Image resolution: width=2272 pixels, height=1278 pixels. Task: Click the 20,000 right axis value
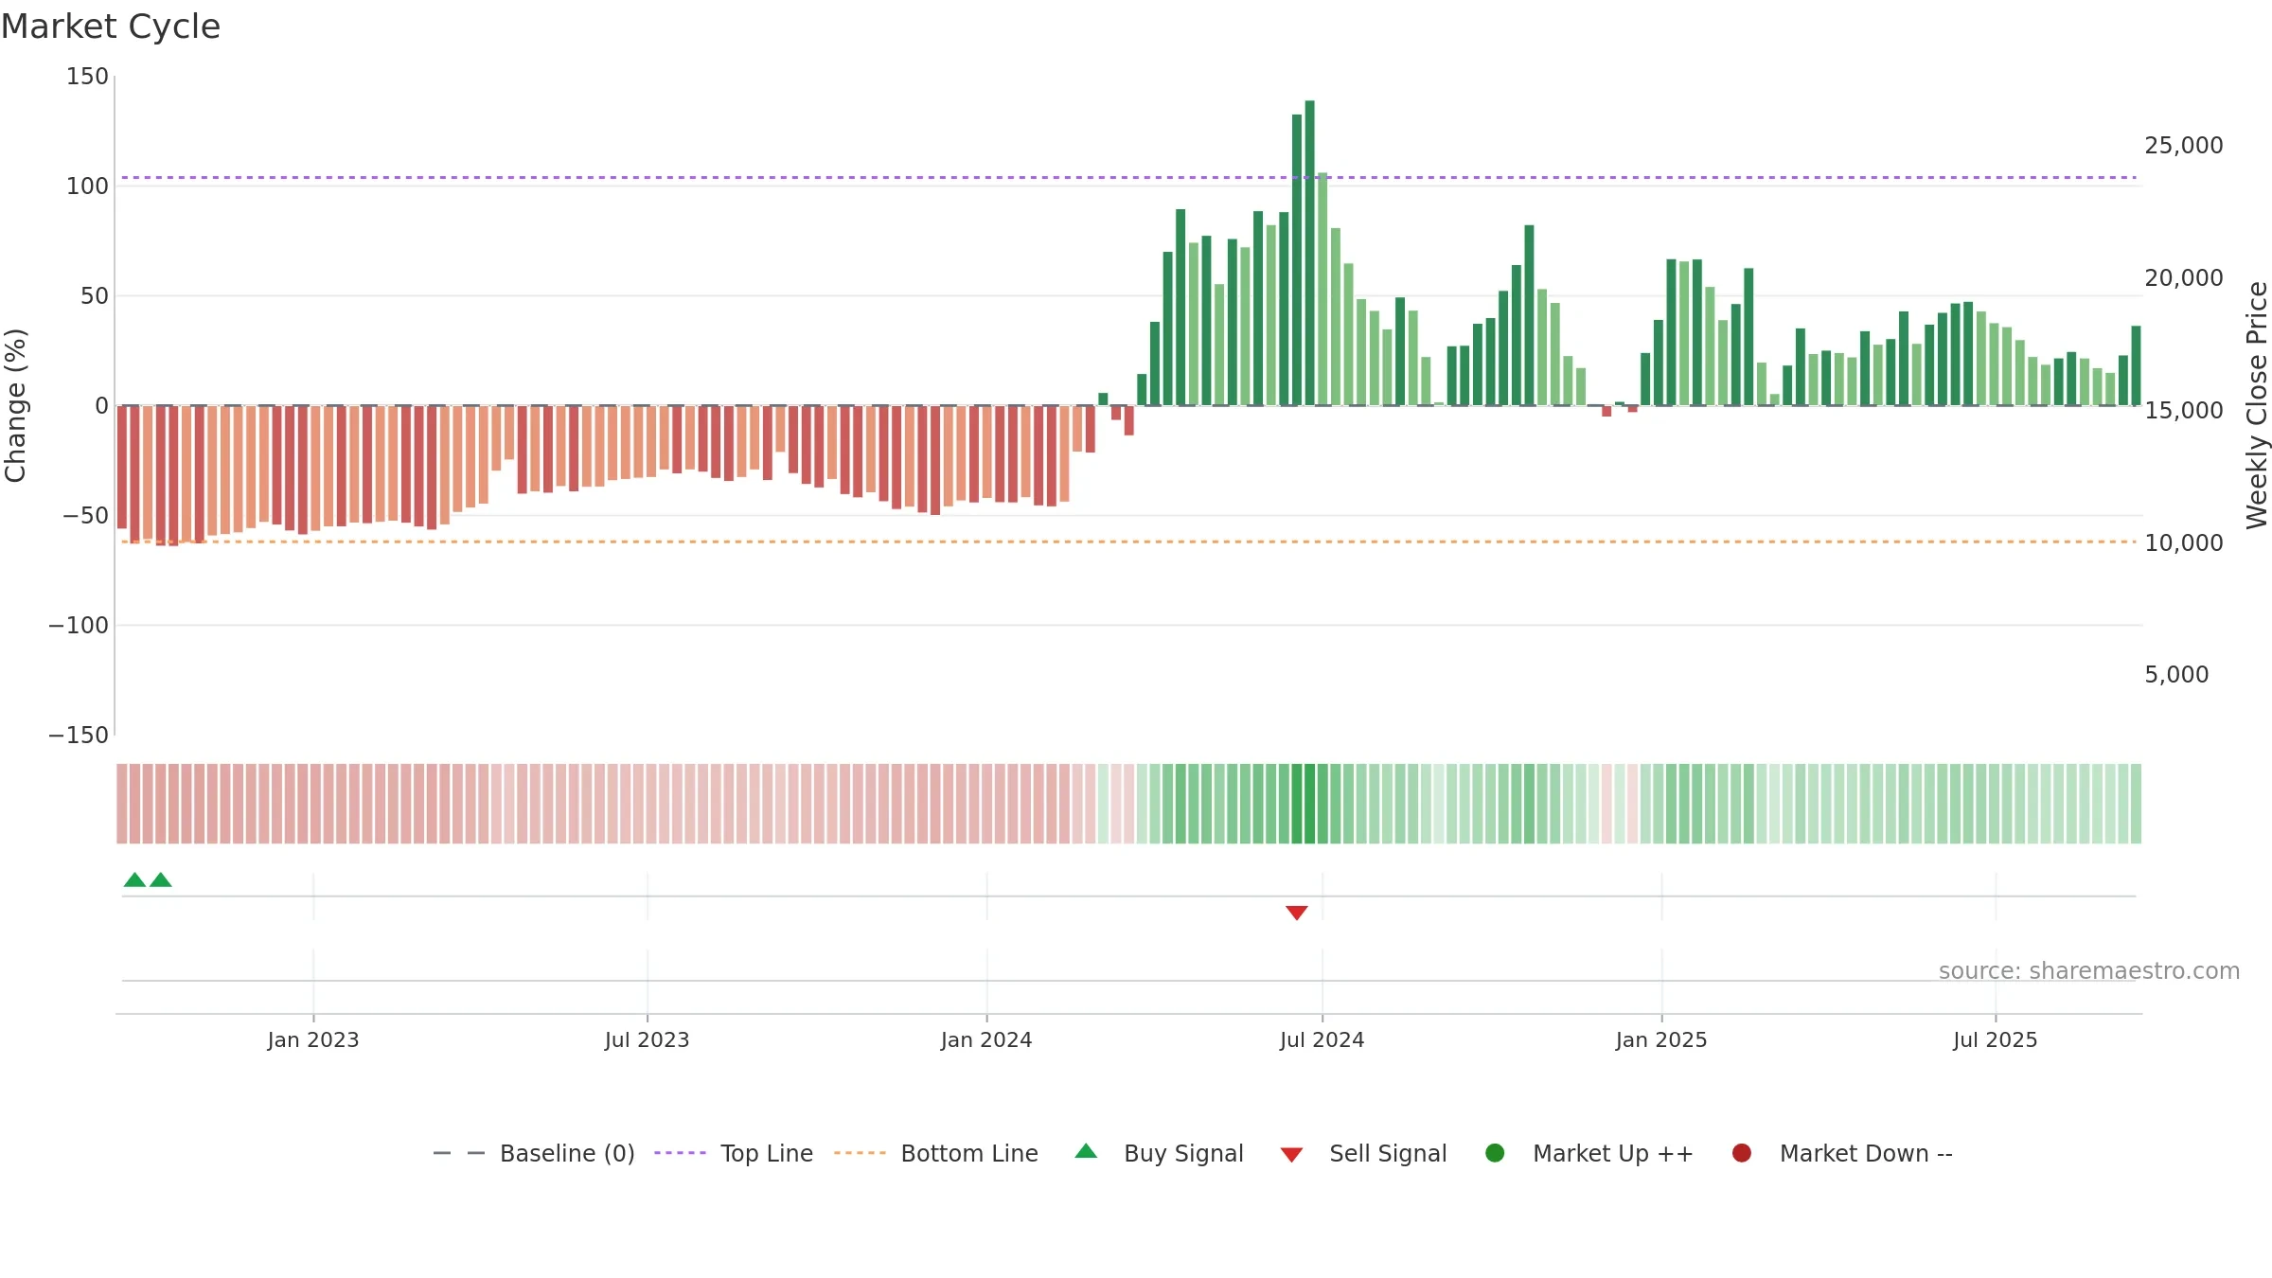tap(2184, 277)
